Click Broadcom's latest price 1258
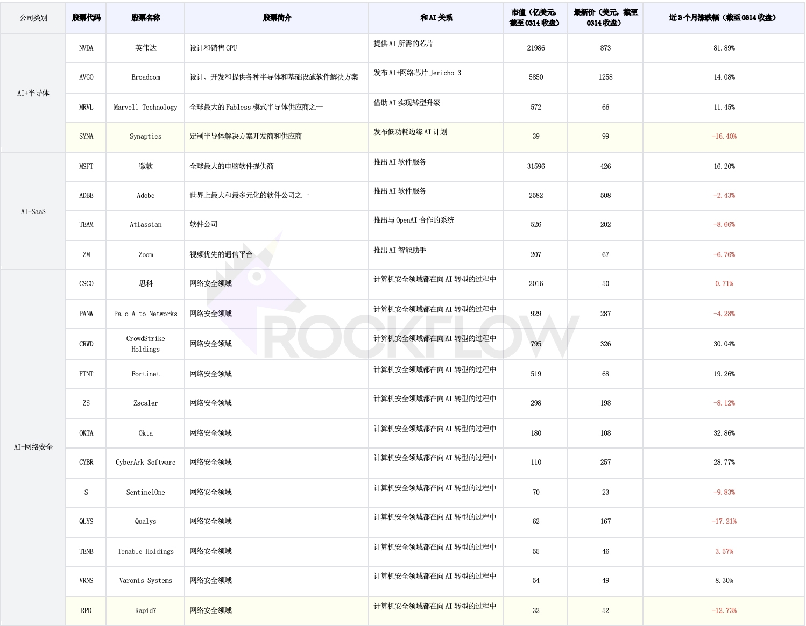806x626 pixels. (x=605, y=77)
